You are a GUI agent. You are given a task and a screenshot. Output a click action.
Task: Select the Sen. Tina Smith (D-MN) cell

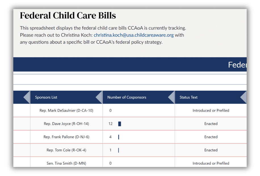66,163
